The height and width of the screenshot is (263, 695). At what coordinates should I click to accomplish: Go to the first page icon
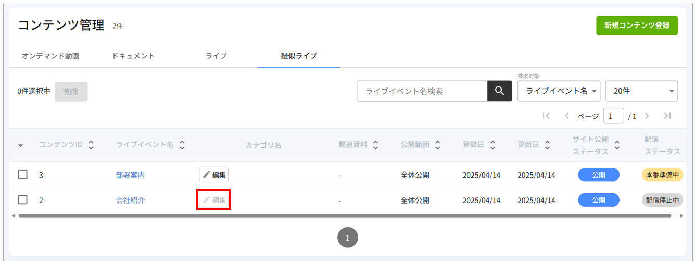546,116
